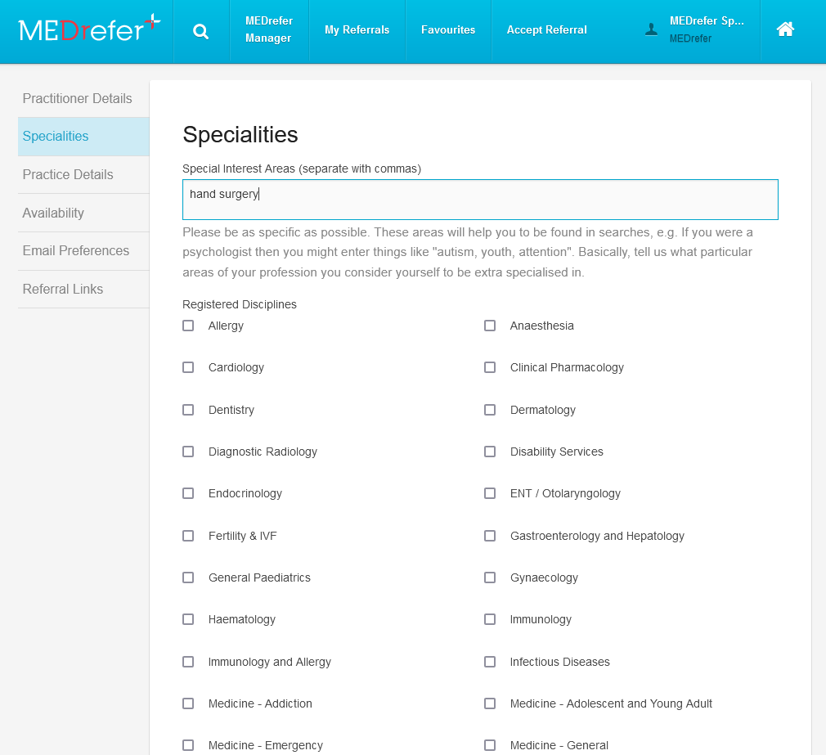The height and width of the screenshot is (755, 826).
Task: Mark the Infectious Diseases checkbox
Action: pyautogui.click(x=490, y=662)
